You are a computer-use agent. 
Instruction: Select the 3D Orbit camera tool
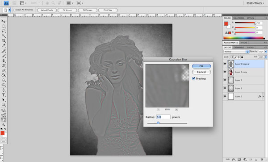4,115
